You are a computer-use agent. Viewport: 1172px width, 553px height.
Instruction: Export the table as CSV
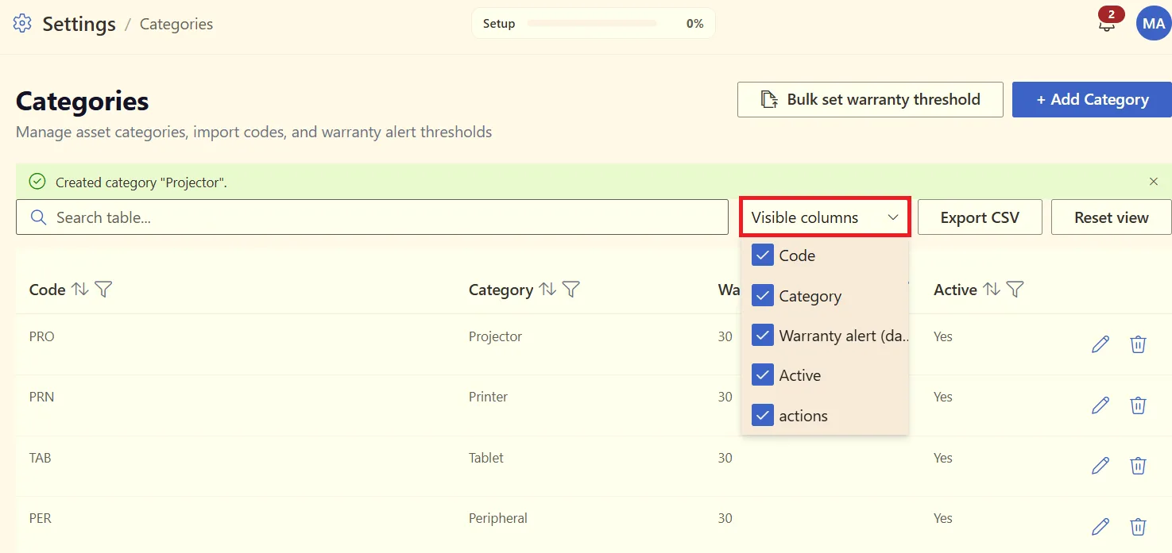coord(980,217)
